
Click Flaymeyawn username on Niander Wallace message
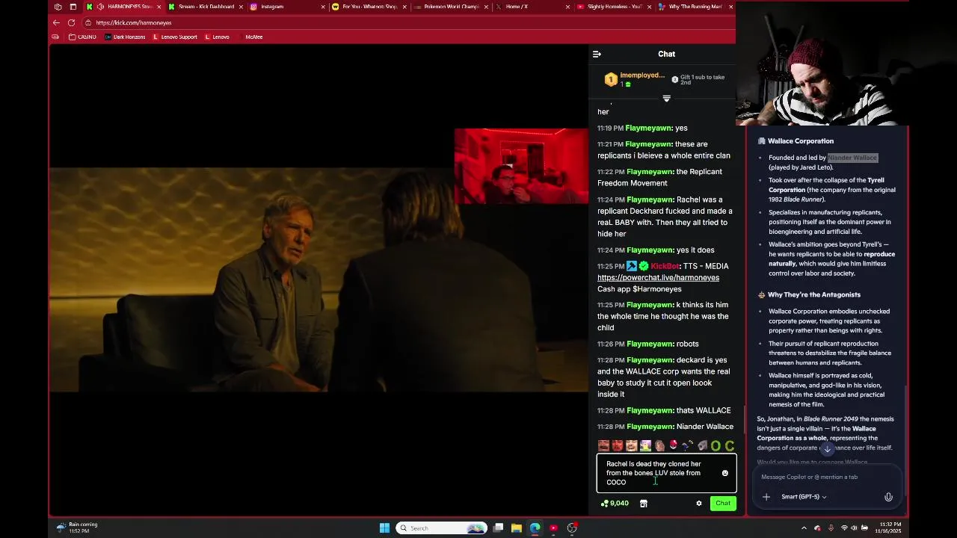[650, 427]
